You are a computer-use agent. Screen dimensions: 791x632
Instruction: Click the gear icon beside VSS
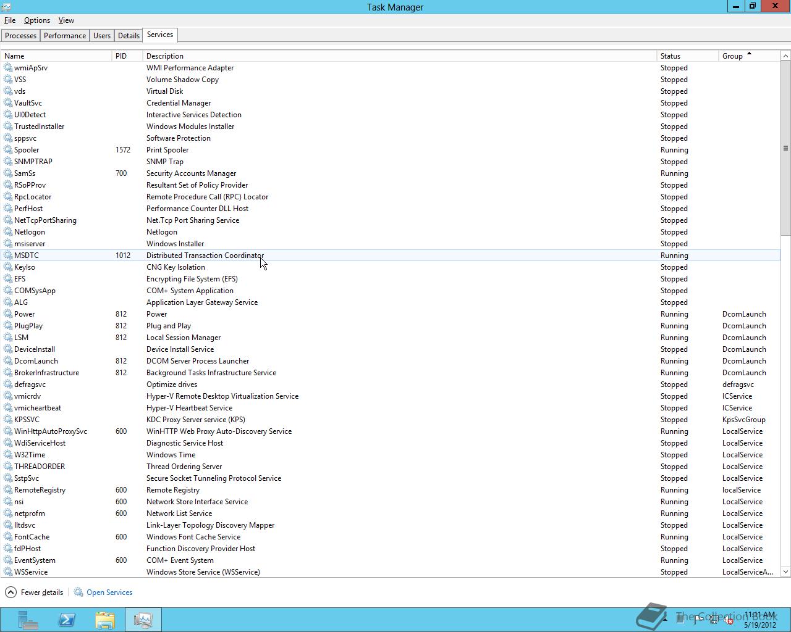pyautogui.click(x=8, y=80)
